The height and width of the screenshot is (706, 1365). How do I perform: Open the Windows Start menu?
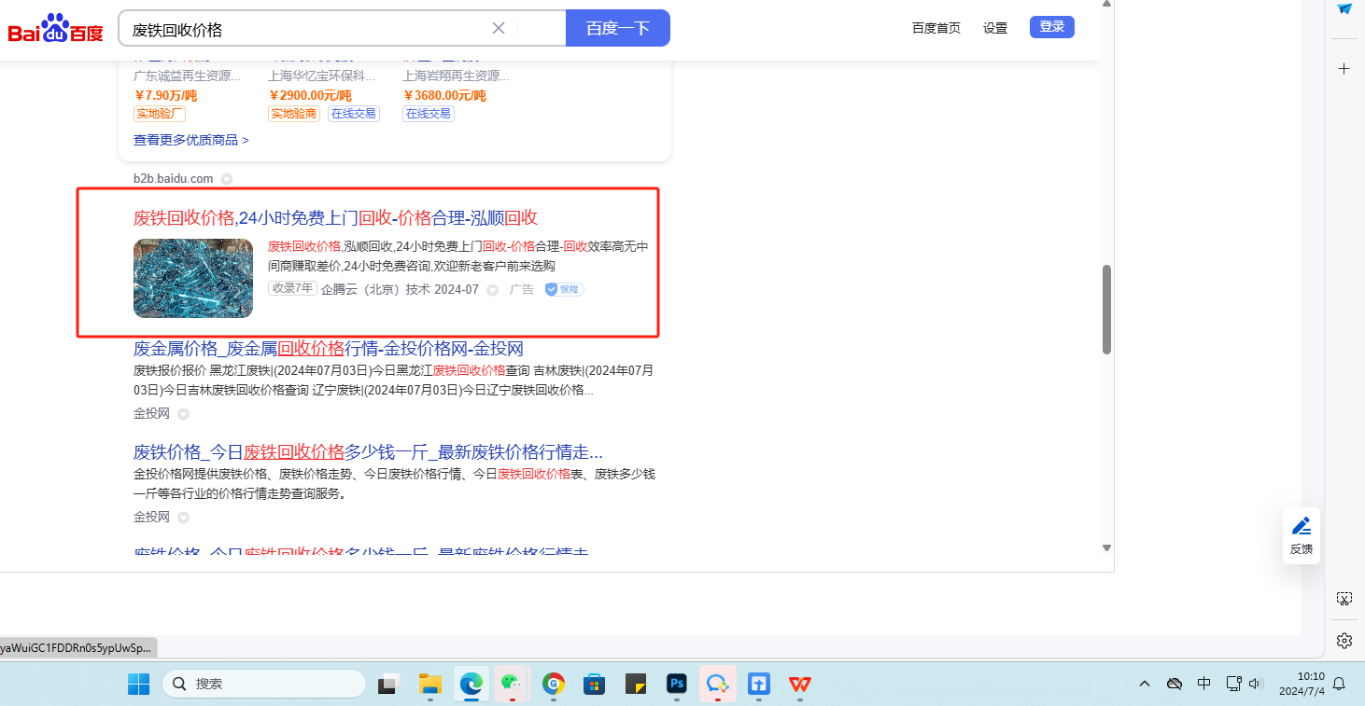click(x=138, y=684)
